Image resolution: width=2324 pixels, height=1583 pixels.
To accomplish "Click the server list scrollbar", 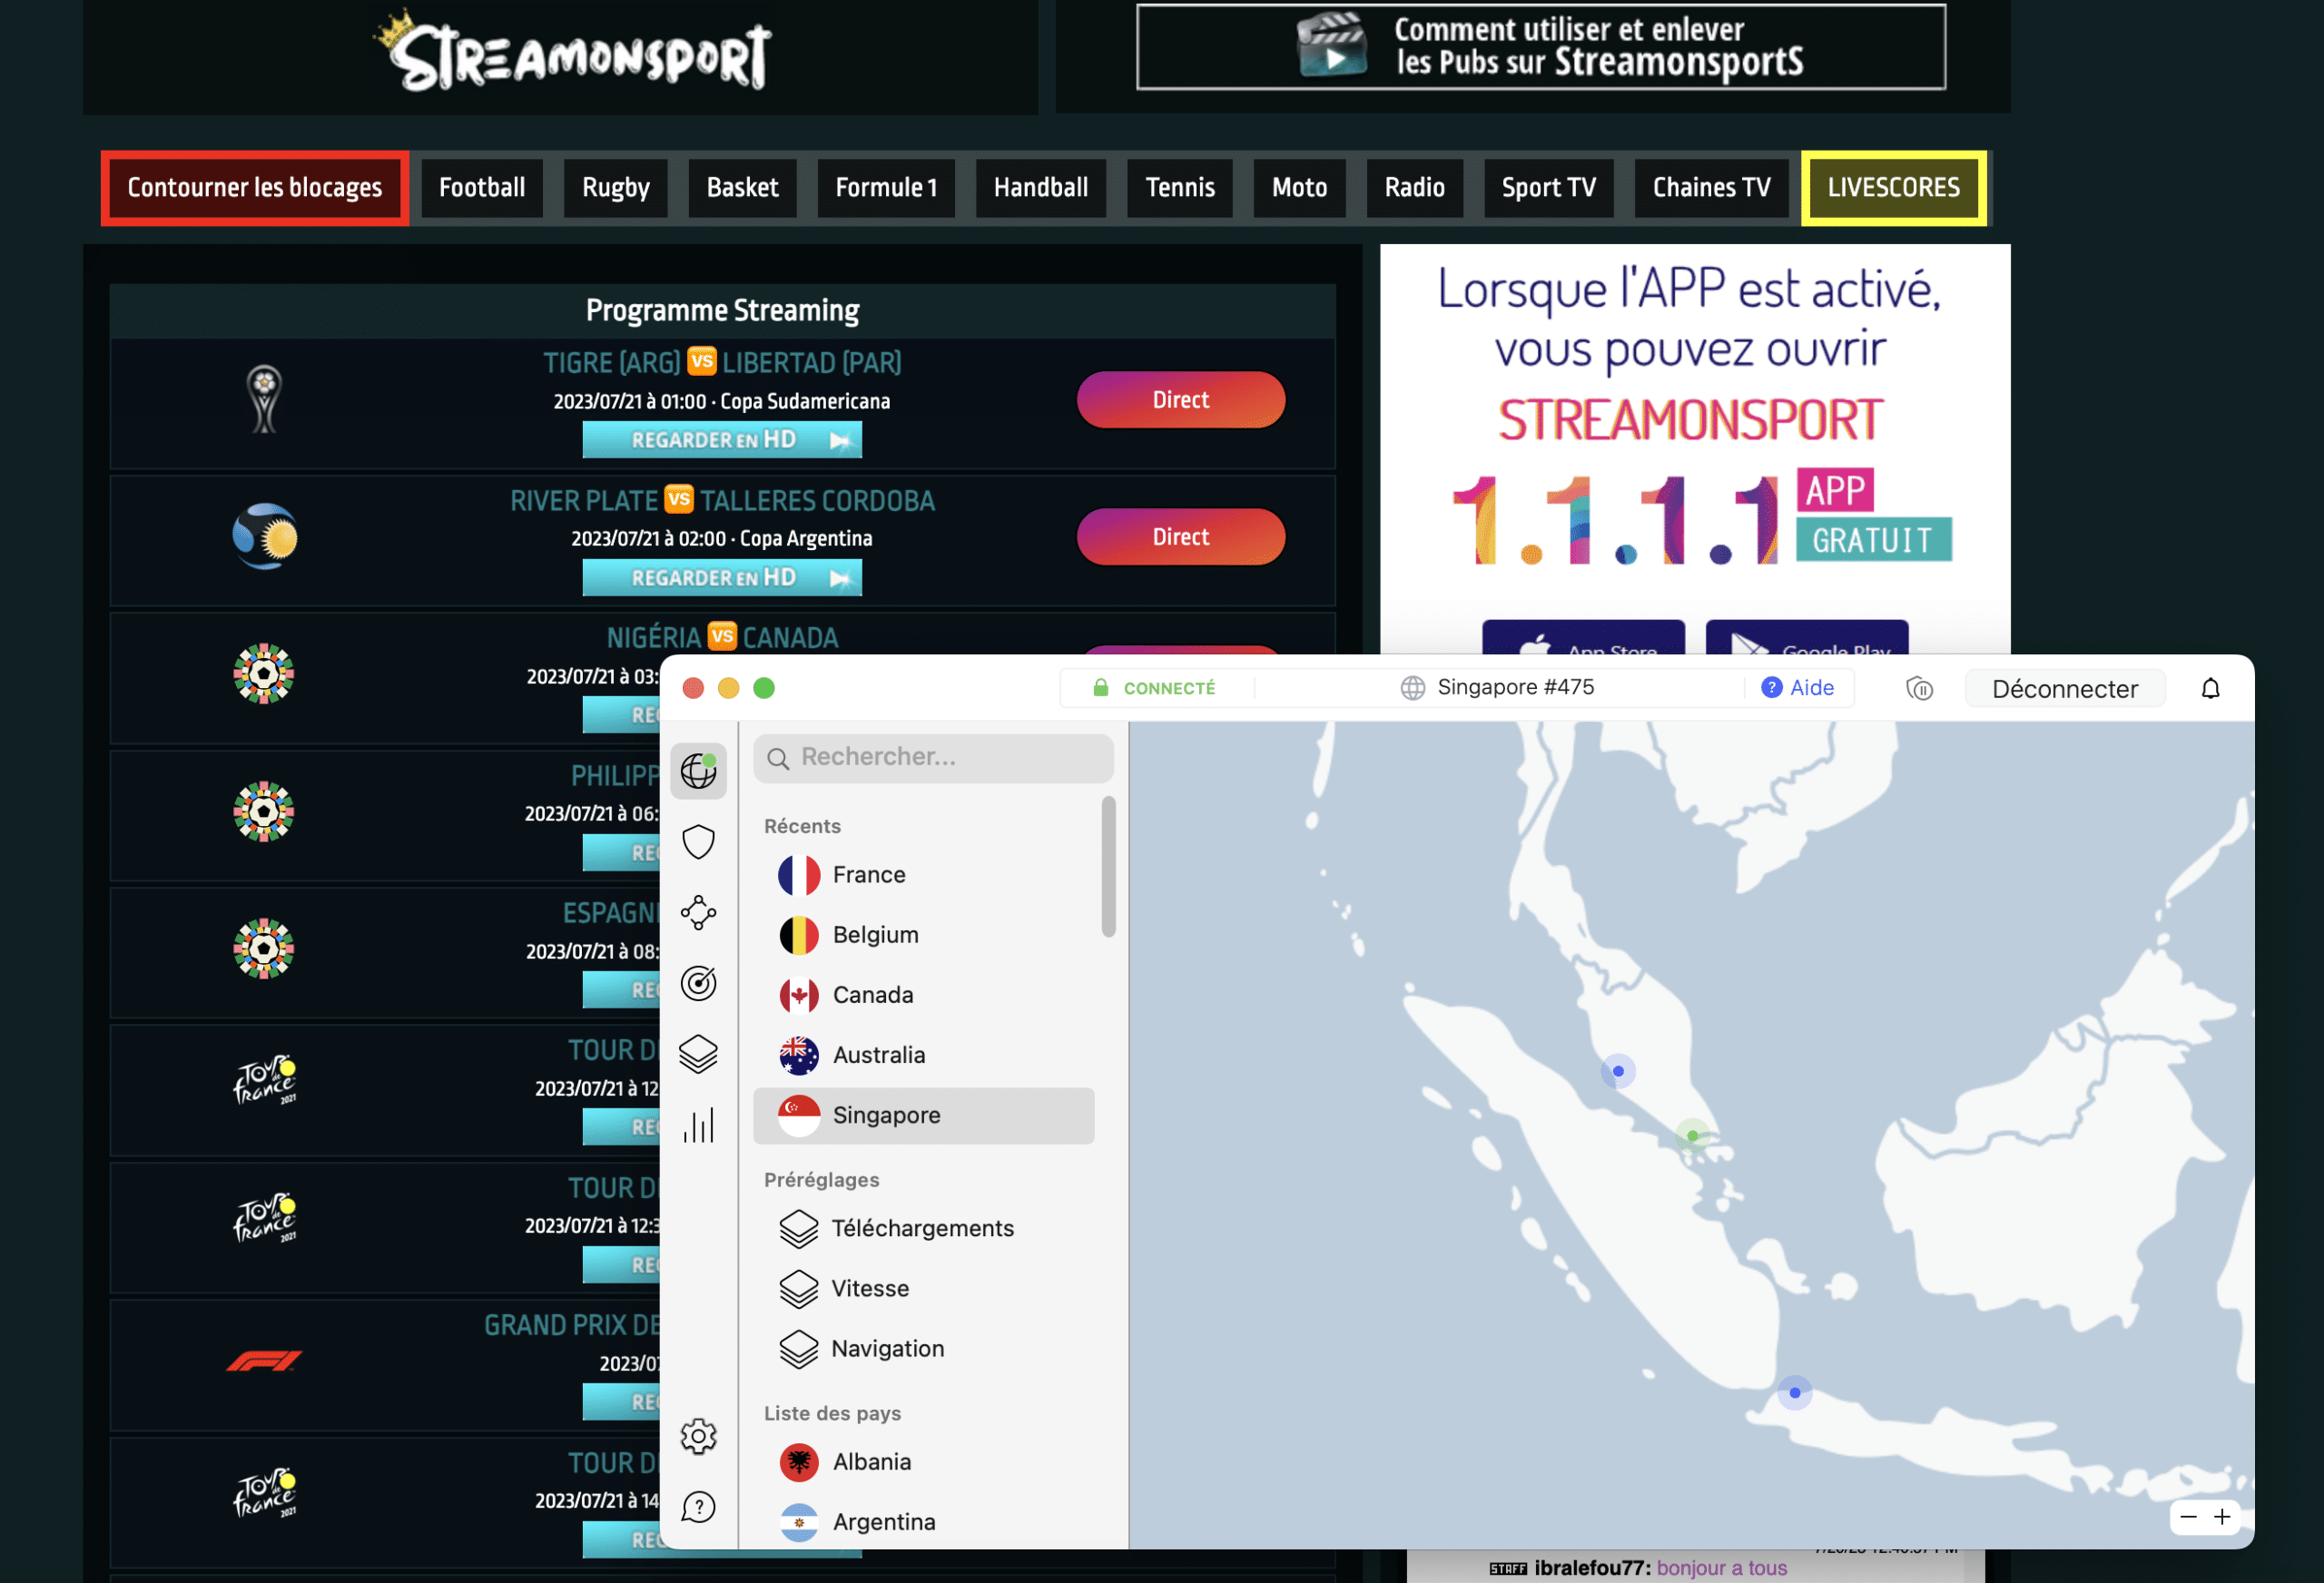I will [x=1108, y=867].
